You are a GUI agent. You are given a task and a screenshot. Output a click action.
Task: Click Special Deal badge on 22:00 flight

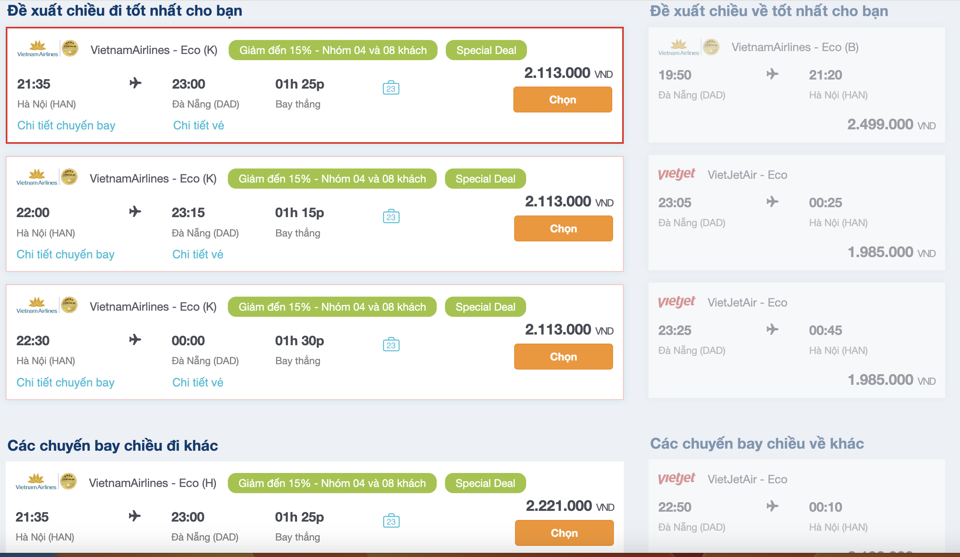[485, 179]
